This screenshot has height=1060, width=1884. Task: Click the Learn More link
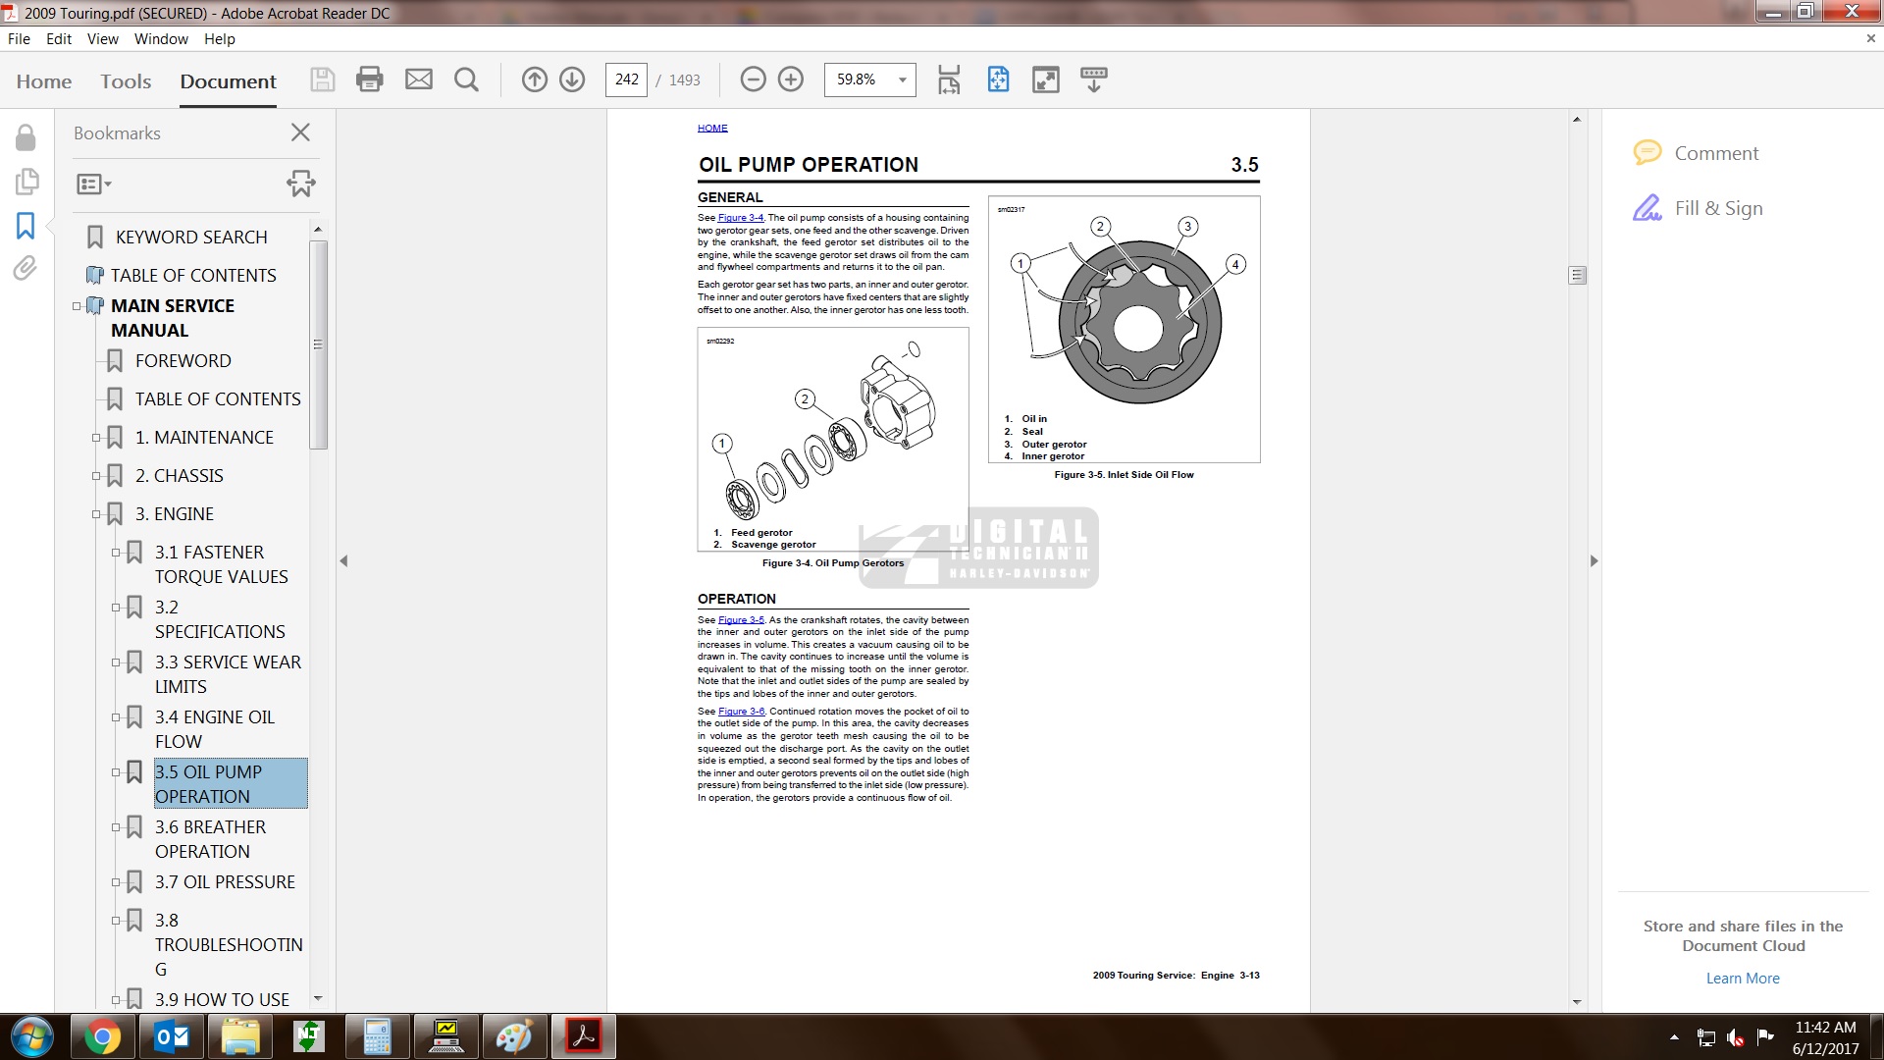(1742, 979)
